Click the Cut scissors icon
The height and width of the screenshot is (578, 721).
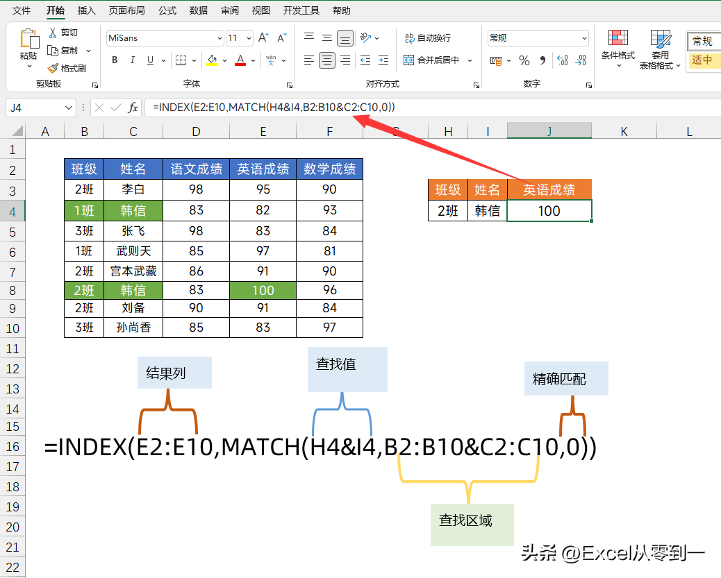(53, 32)
